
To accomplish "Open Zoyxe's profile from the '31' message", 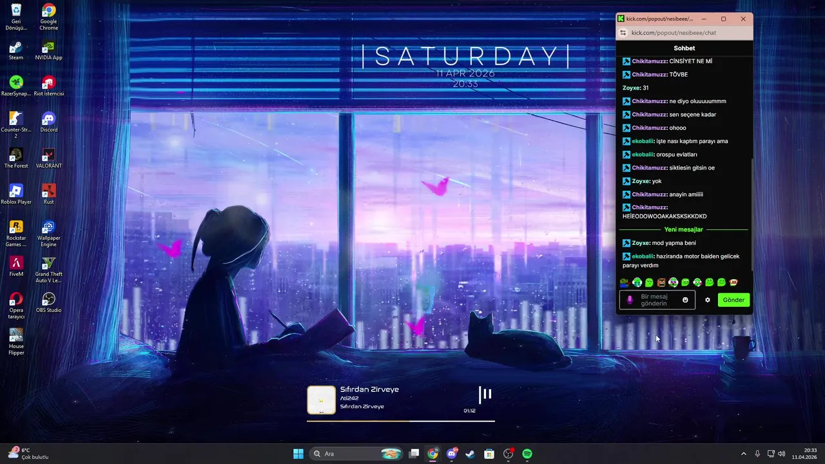I will (632, 88).
